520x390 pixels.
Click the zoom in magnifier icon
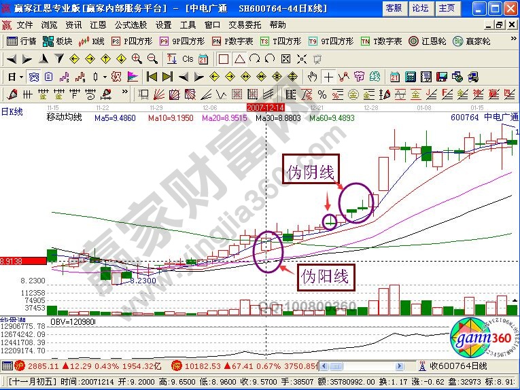click(137, 59)
